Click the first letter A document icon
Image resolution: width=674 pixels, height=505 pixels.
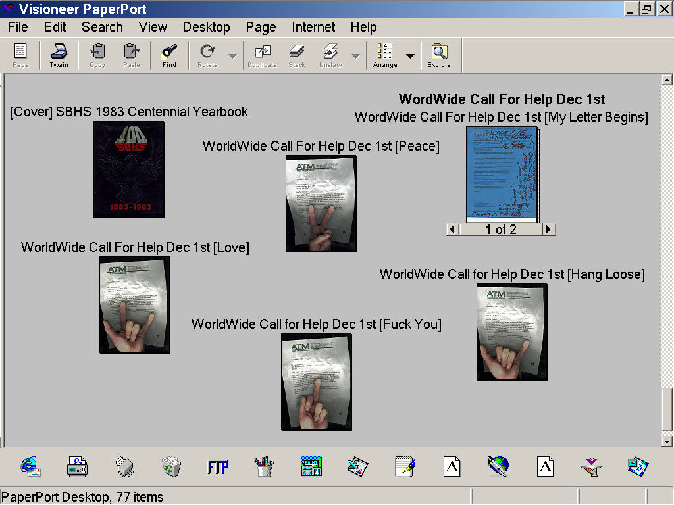tap(452, 467)
